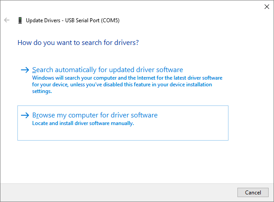Click the heading 'How do you want to search for drivers?'

pos(78,43)
